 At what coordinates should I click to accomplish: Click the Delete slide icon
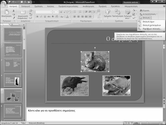click(x=31, y=18)
